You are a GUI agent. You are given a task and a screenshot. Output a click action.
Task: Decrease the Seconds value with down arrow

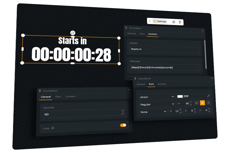click(123, 114)
